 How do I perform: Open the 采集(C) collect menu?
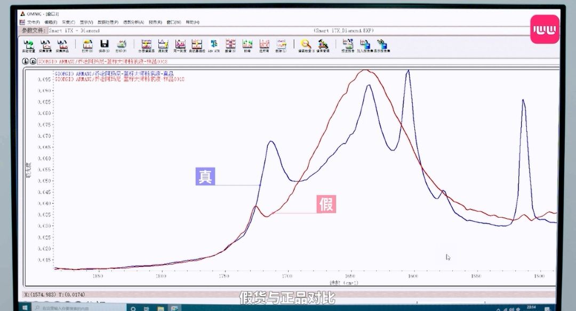click(68, 22)
